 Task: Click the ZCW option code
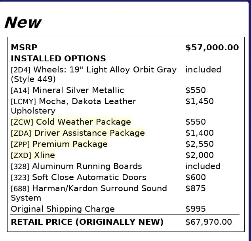click(x=22, y=122)
